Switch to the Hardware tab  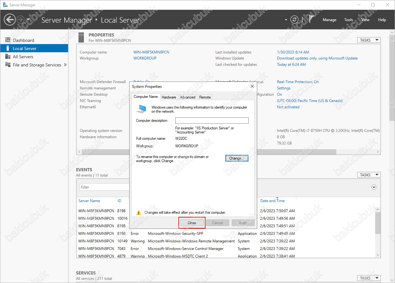pyautogui.click(x=169, y=97)
